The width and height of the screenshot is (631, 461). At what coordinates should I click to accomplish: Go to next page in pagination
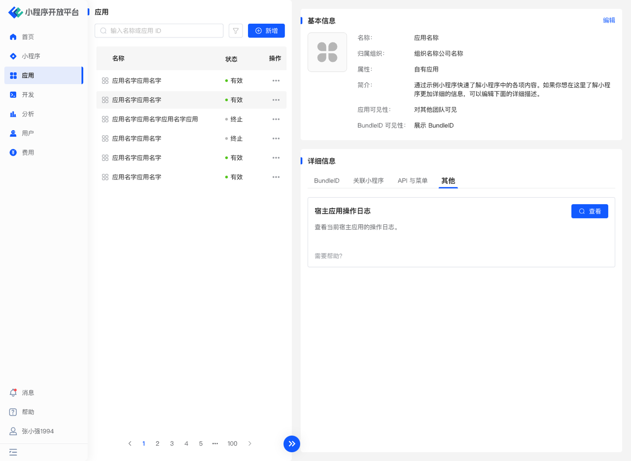(x=250, y=444)
